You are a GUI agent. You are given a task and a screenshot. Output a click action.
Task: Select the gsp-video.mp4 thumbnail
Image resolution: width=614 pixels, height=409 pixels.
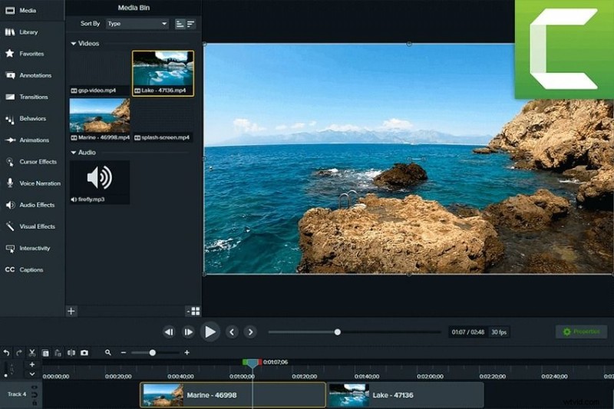[x=100, y=73]
